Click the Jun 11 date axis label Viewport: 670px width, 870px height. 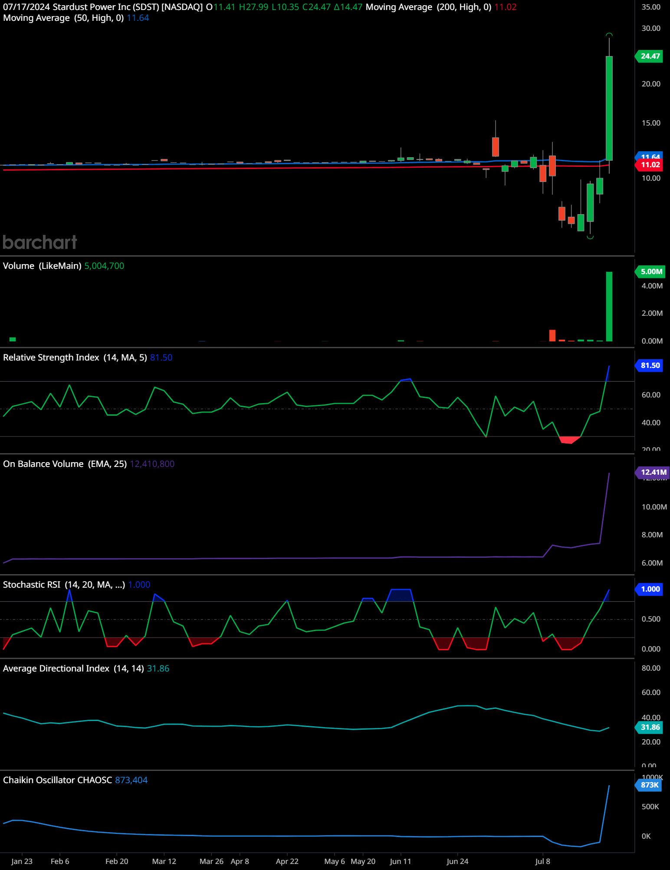(x=400, y=861)
